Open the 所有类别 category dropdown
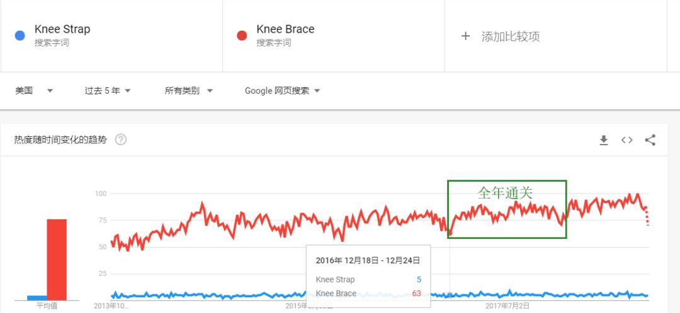 189,91
